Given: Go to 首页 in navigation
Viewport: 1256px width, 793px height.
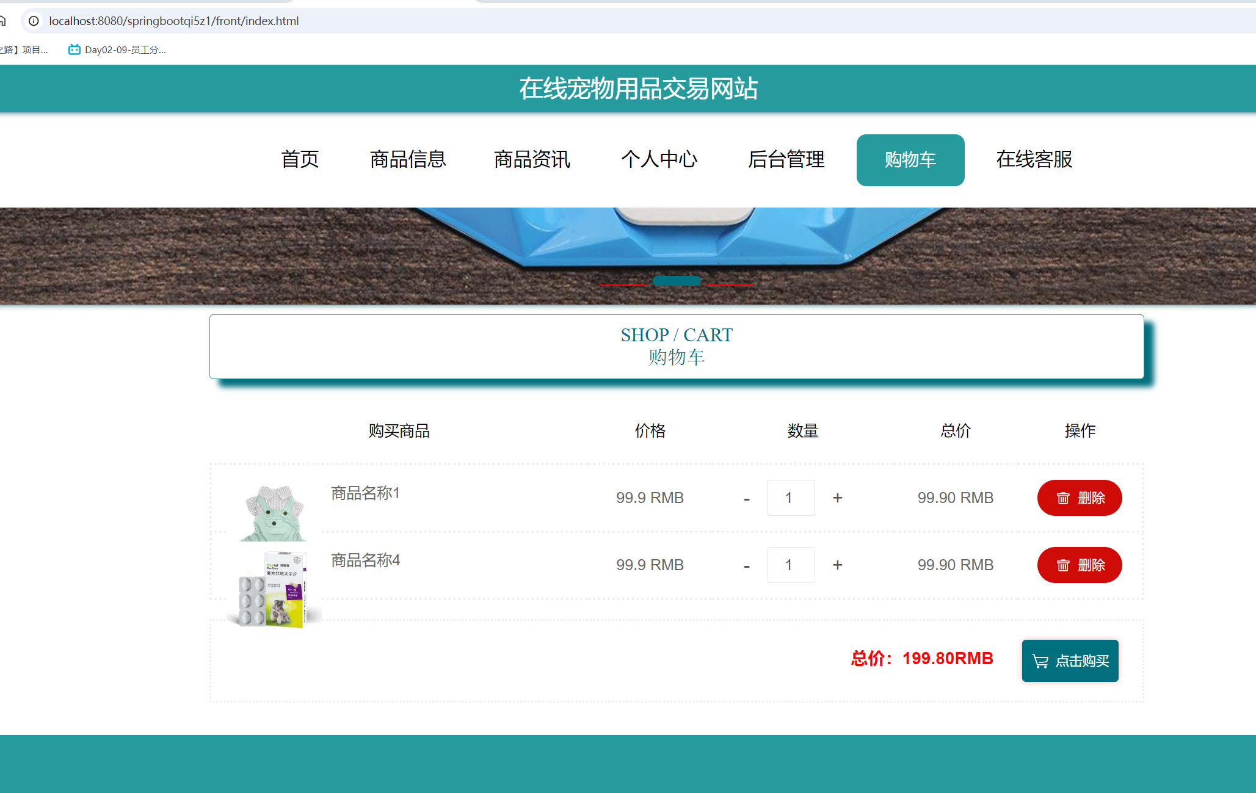Looking at the screenshot, I should 300,159.
